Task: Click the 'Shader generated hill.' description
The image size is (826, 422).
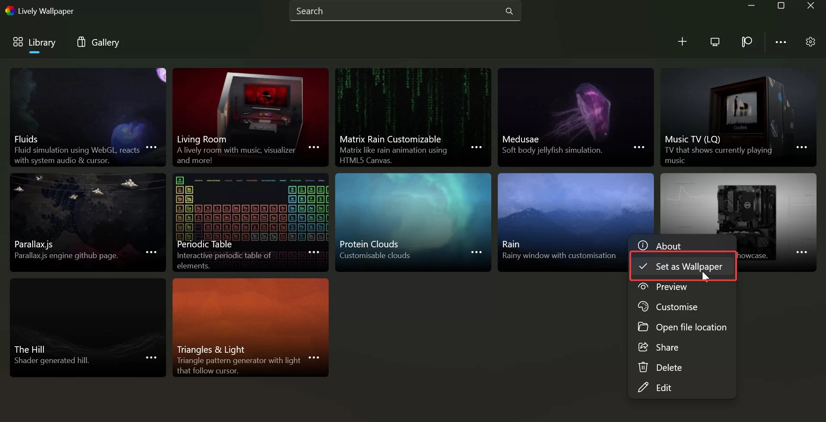Action: (x=52, y=360)
